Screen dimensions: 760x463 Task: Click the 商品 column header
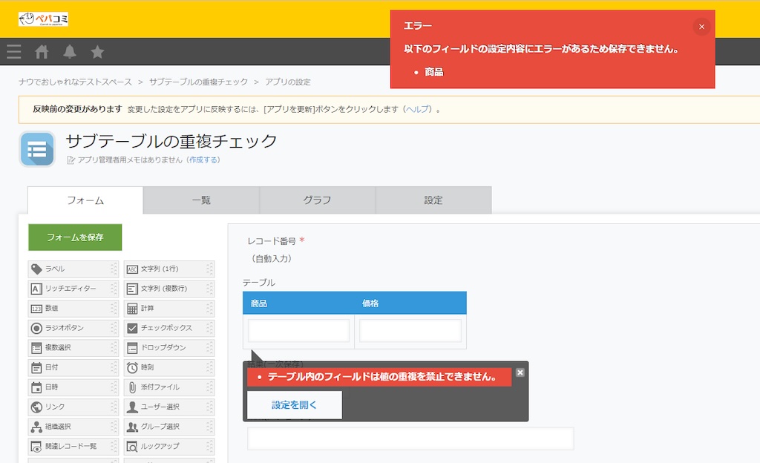(298, 303)
